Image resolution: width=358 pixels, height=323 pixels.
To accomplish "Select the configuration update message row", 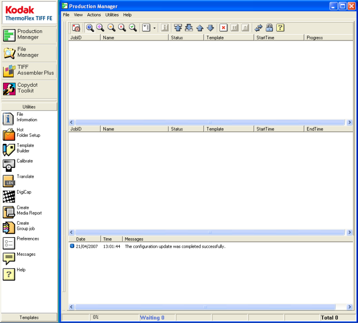I will [x=210, y=246].
